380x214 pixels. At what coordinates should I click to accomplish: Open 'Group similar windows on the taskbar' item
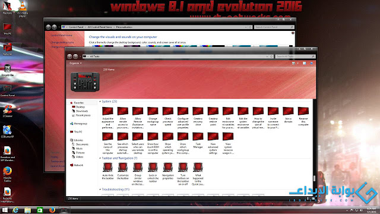[x=138, y=174]
